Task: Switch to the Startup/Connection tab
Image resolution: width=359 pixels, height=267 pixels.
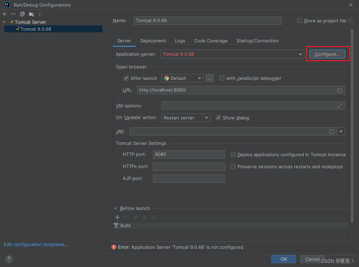Action: [x=258, y=41]
